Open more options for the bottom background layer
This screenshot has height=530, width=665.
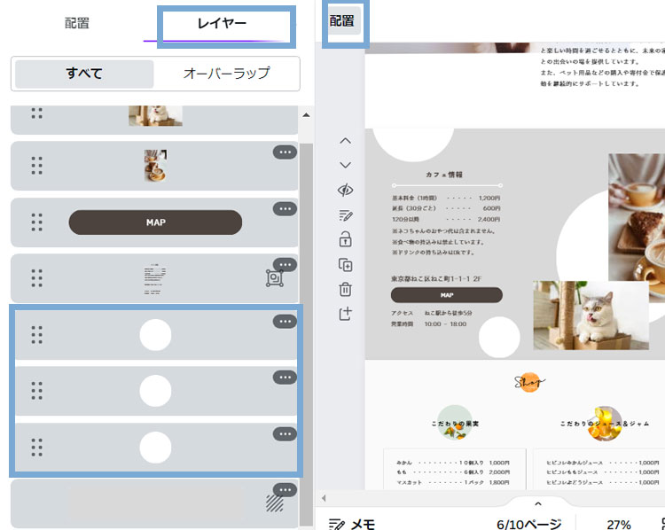pyautogui.click(x=285, y=490)
